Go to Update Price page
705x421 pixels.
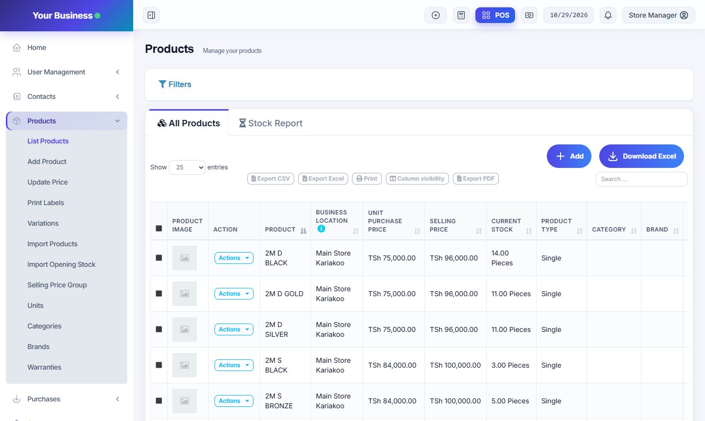point(47,182)
